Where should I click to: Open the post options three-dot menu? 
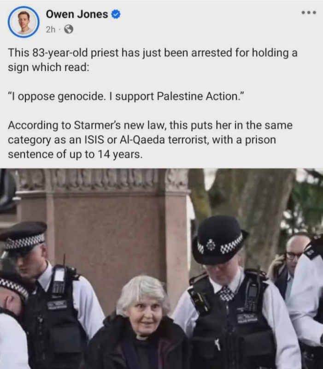click(x=309, y=13)
